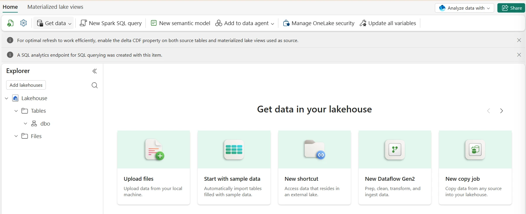The image size is (526, 214).
Task: Click Update all variables
Action: tap(388, 23)
